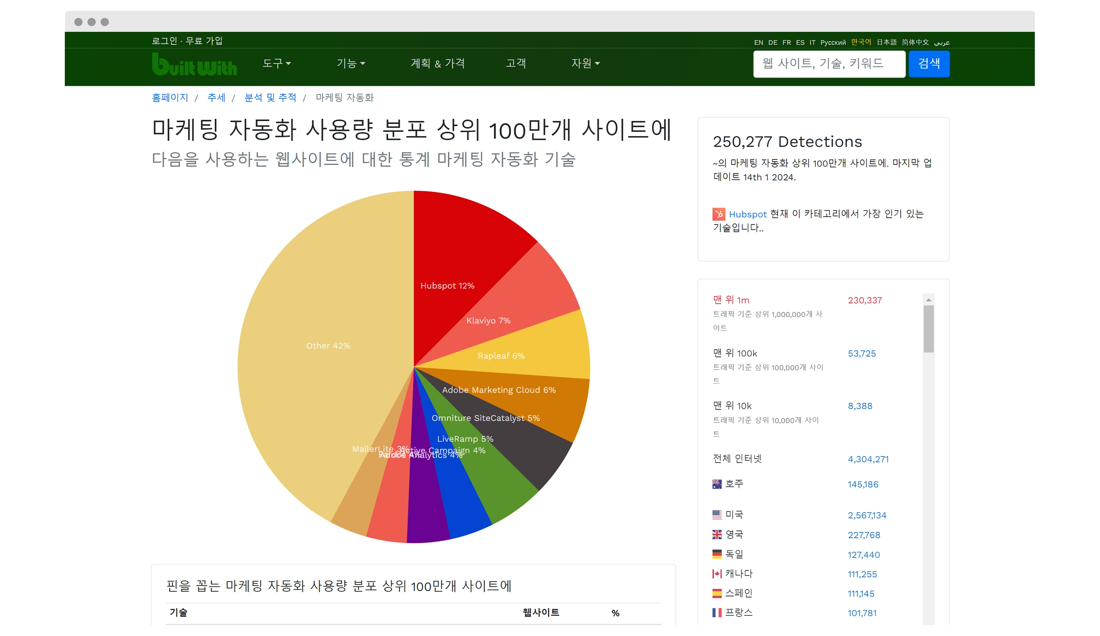
Task: Open the 추세 breadcrumb link
Action: [x=216, y=97]
